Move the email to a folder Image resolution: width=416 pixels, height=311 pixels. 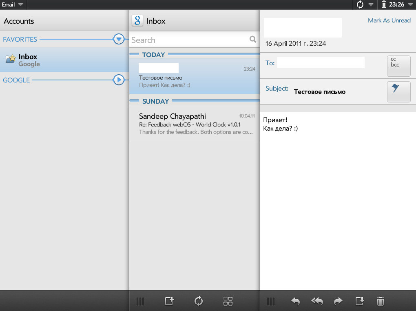(x=359, y=302)
